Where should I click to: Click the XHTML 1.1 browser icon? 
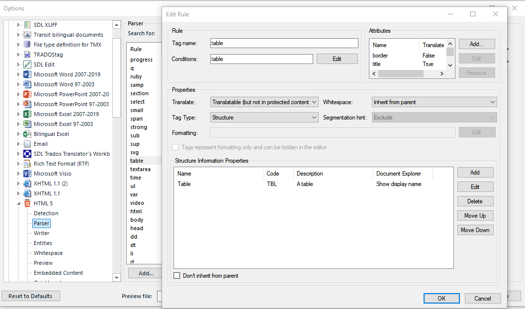(27, 193)
